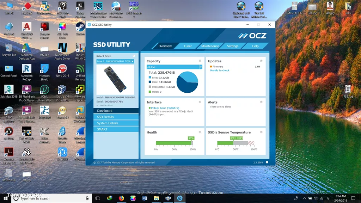This screenshot has height=203, width=361.
Task: Click the Interface panel help icon
Action: pos(200,102)
